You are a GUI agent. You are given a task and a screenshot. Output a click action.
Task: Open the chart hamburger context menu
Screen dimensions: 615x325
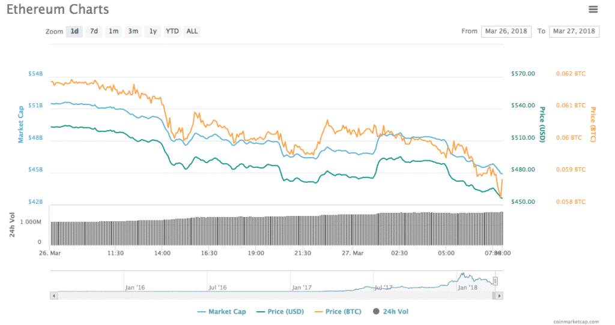593,9
